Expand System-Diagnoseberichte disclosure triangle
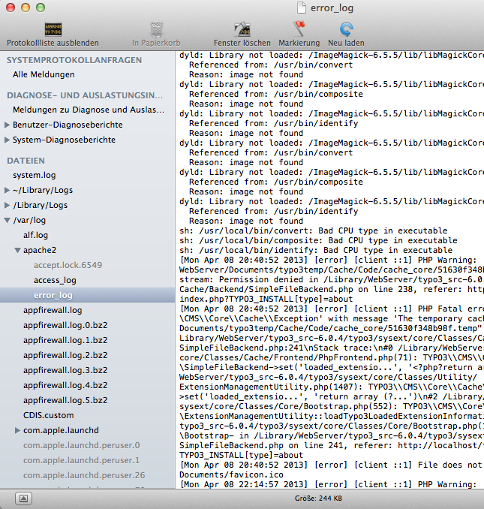484x509 pixels. tap(7, 140)
